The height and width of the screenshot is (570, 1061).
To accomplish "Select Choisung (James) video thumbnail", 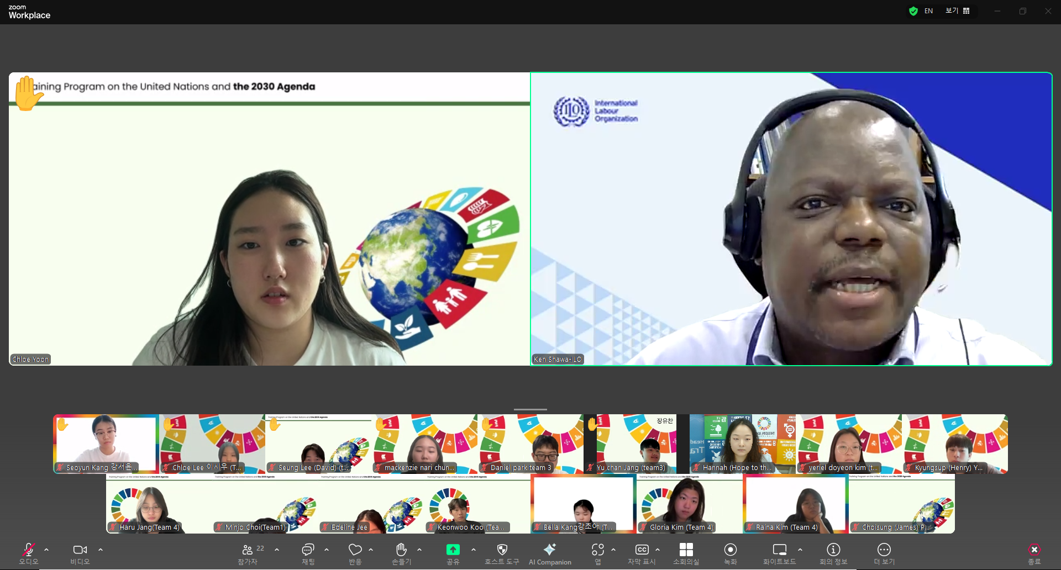I will pos(902,504).
